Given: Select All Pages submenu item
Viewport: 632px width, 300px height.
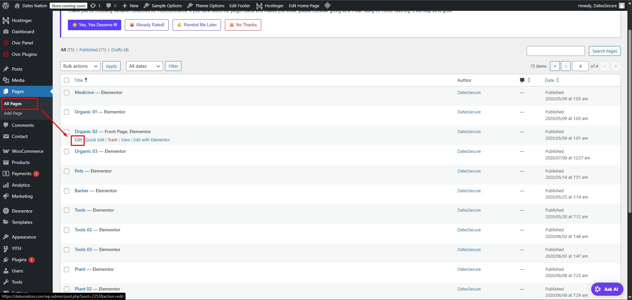Looking at the screenshot, I should point(13,104).
